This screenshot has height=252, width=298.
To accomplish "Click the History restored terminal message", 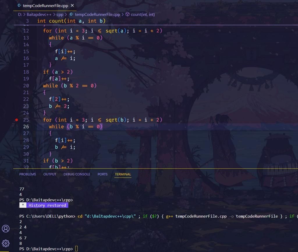I will [47, 205].
